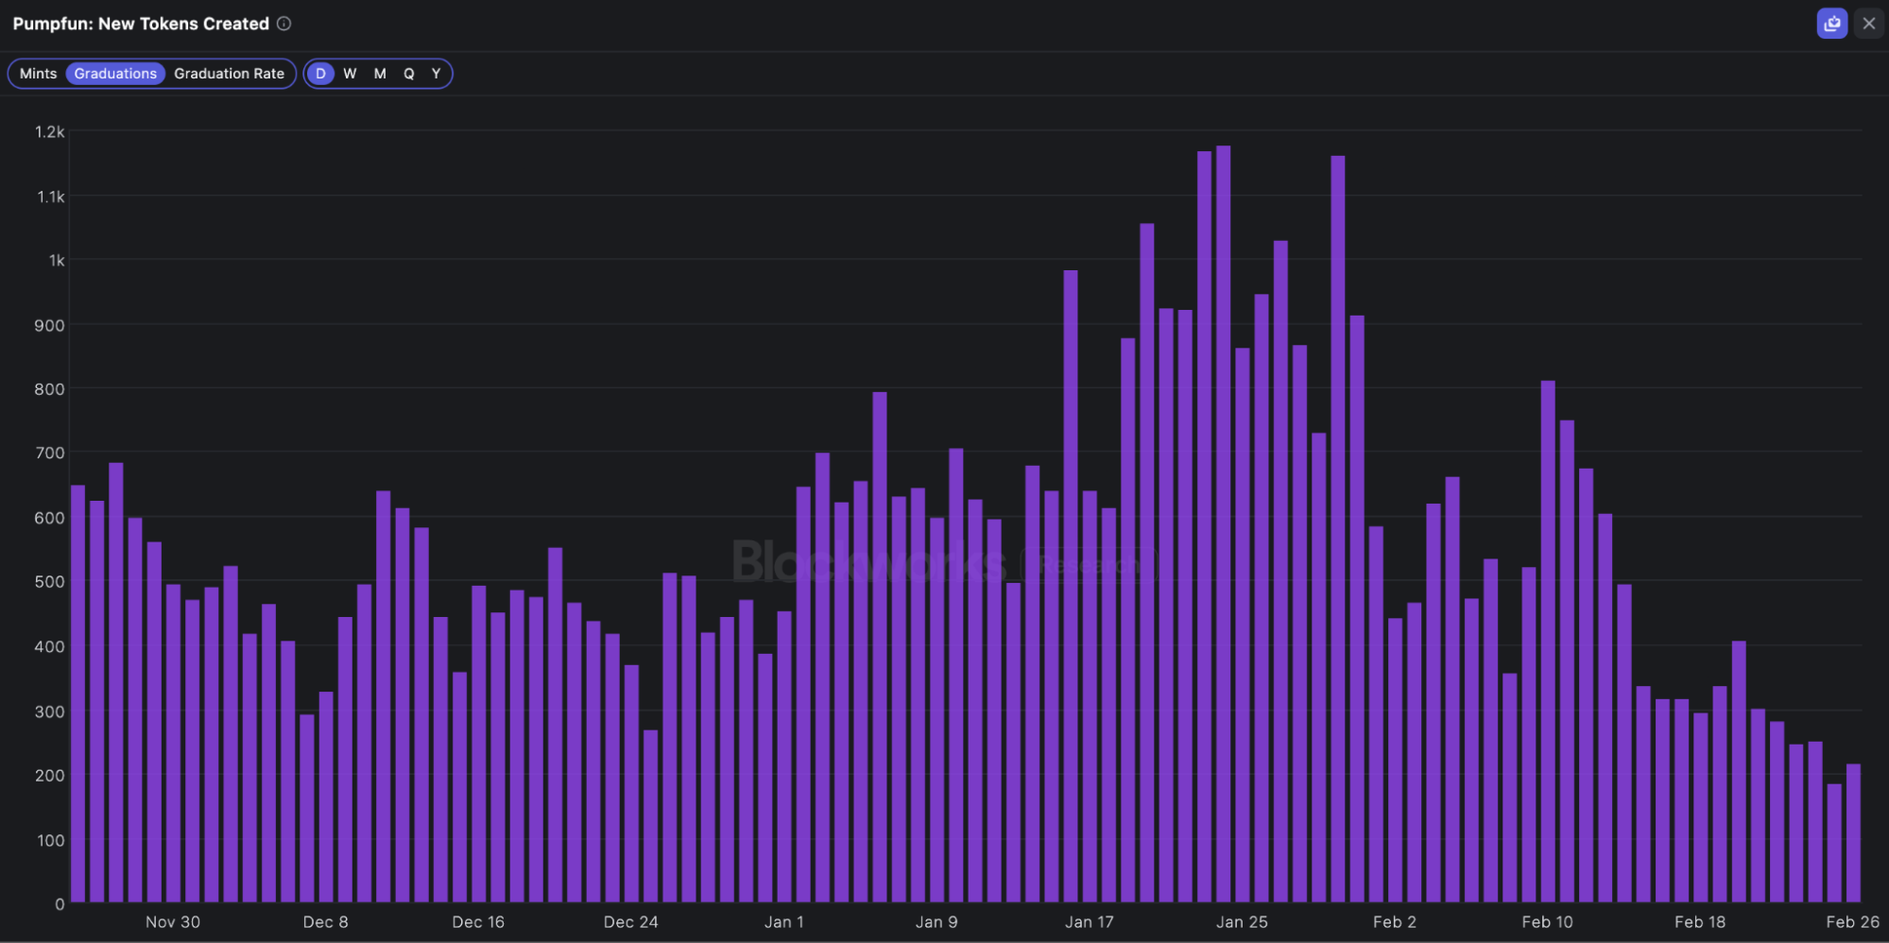Click the 'Nov 30' x-axis label
This screenshot has height=943, width=1889.
point(173,922)
